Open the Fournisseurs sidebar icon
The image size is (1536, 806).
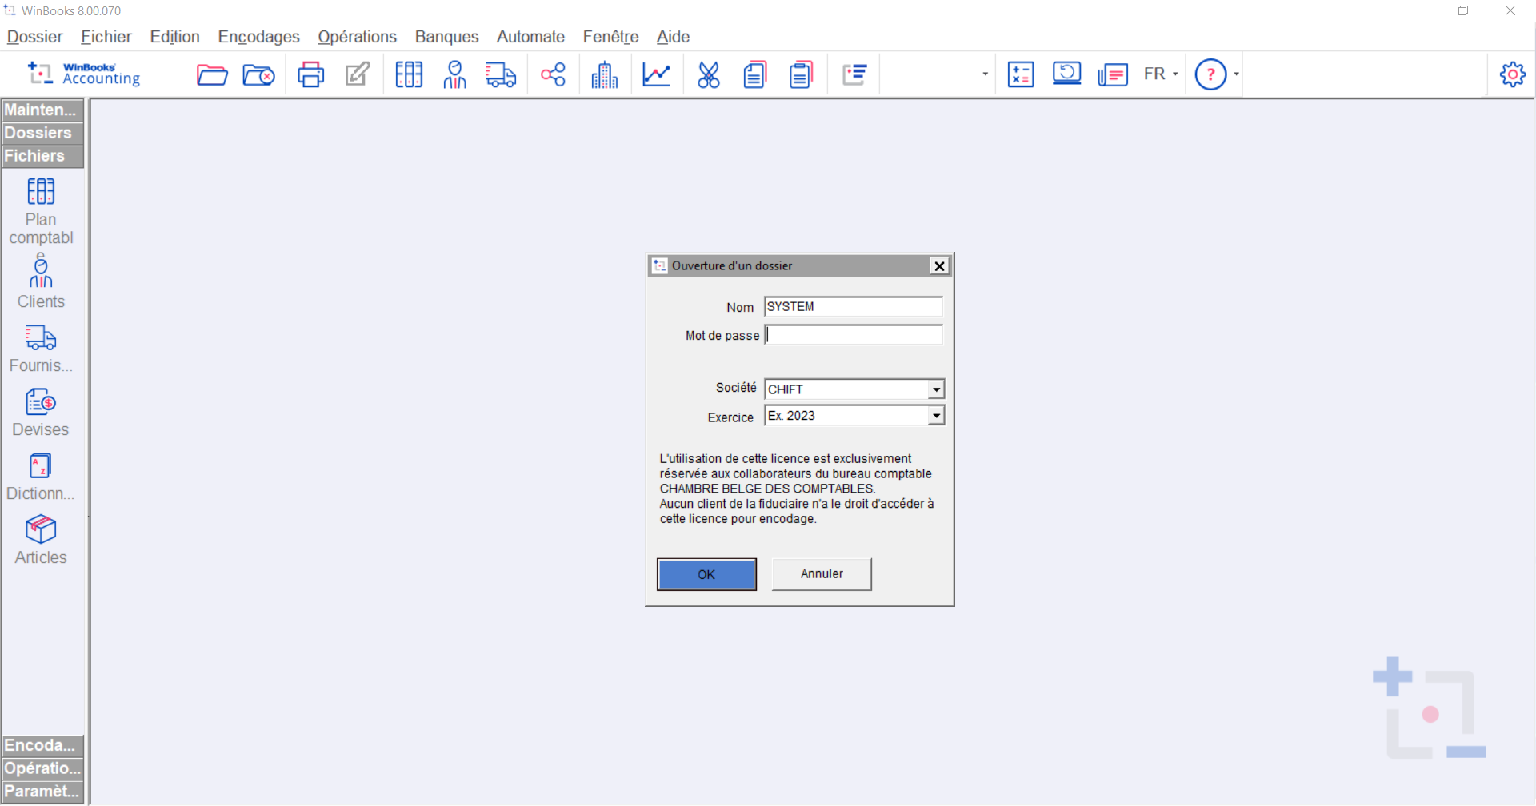pos(40,337)
